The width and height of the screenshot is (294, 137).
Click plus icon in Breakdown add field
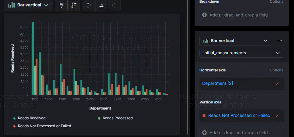pyautogui.click(x=204, y=15)
